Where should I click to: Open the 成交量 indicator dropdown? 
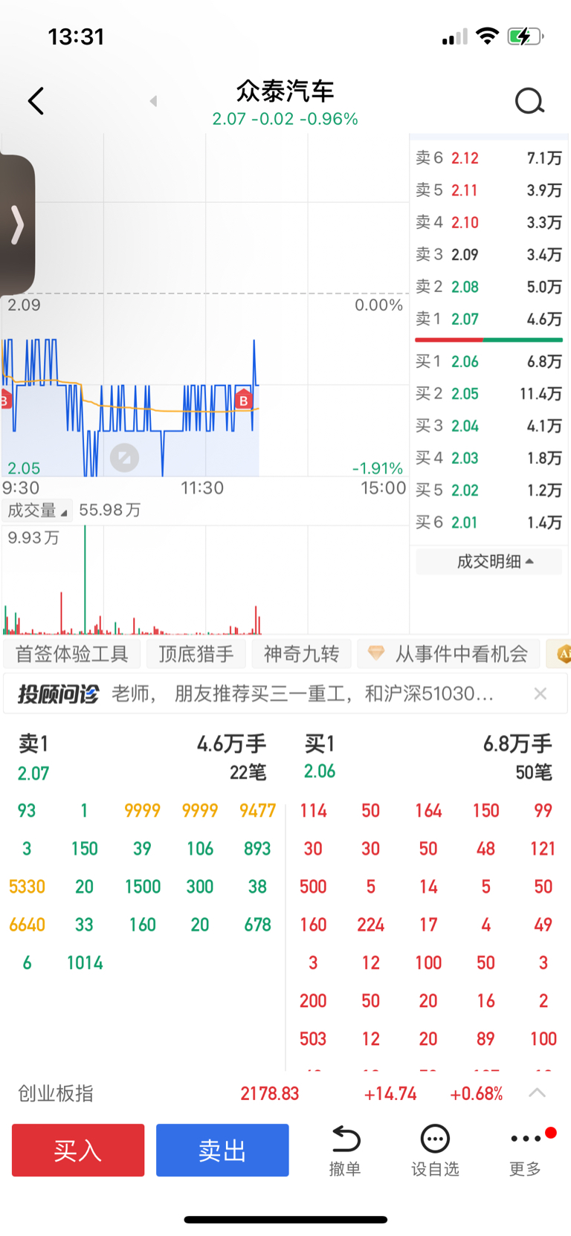pyautogui.click(x=37, y=510)
